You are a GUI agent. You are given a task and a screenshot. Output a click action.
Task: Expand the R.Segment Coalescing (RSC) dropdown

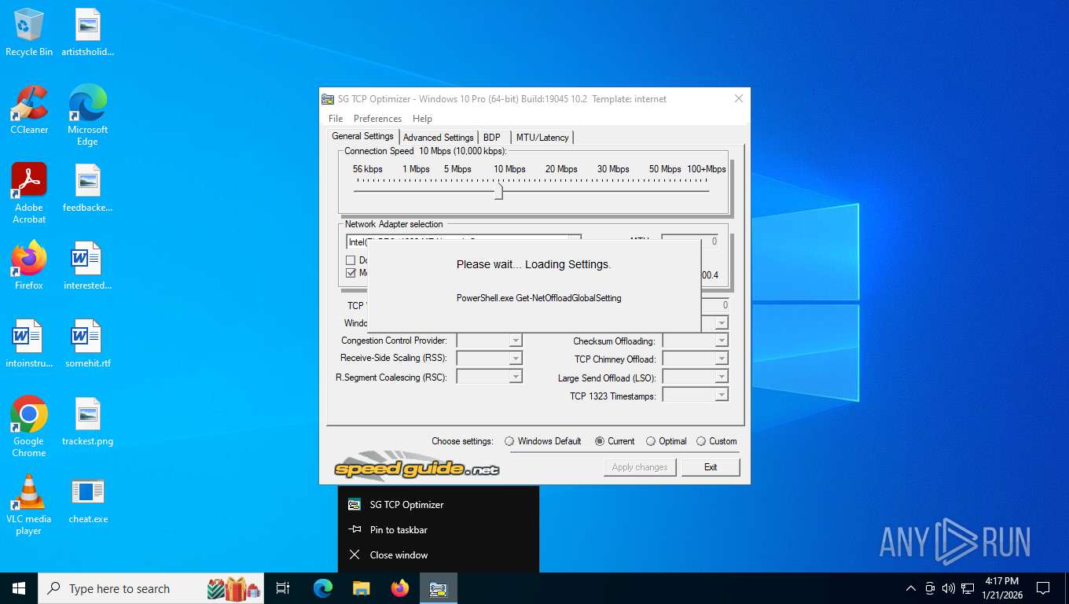(x=516, y=377)
